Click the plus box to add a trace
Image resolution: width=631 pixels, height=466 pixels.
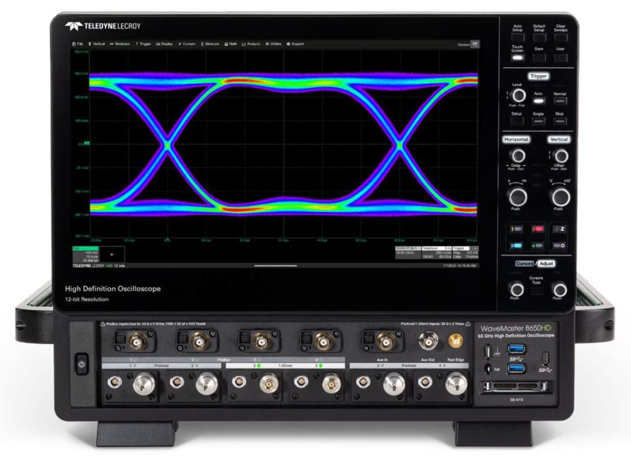click(112, 253)
